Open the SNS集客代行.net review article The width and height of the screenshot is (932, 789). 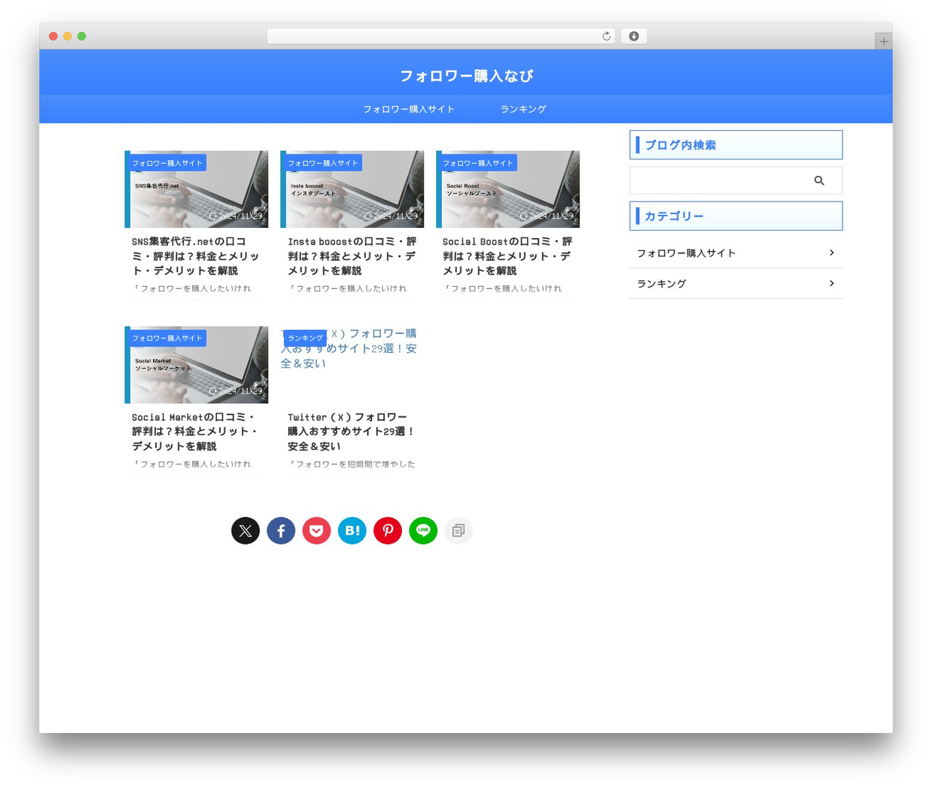tap(195, 256)
